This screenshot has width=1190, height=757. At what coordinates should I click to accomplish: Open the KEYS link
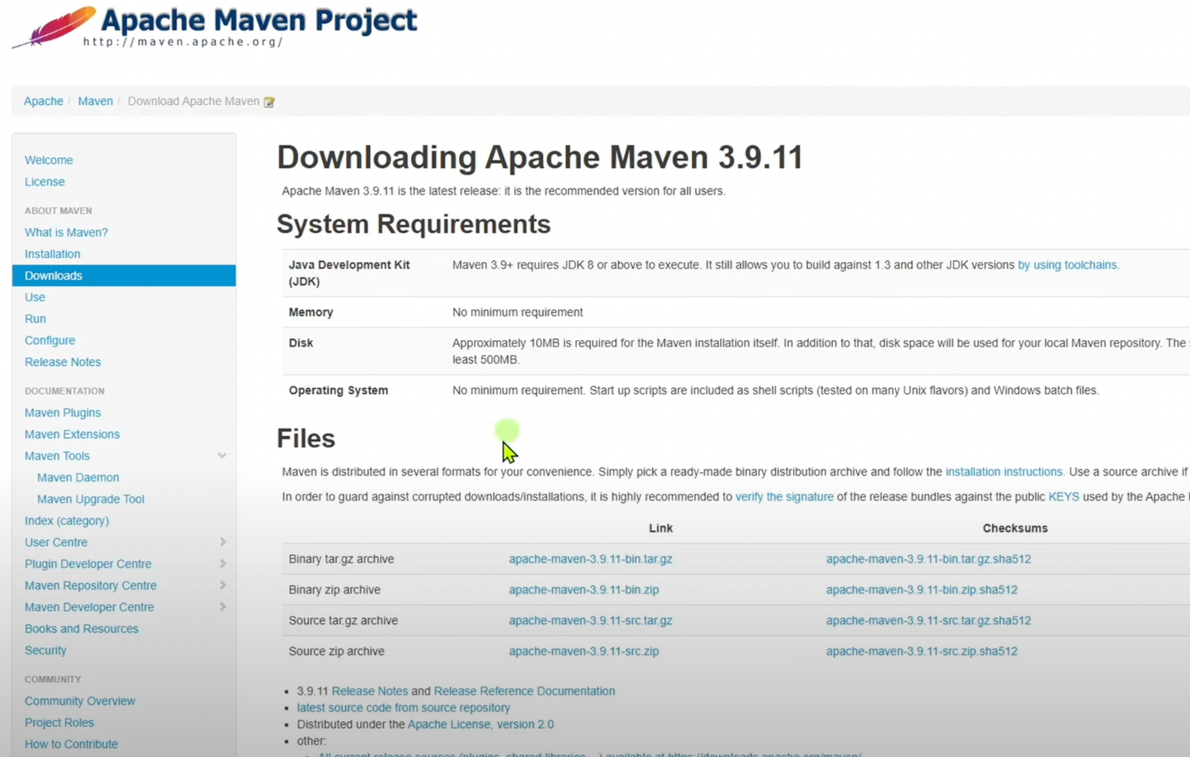1064,497
